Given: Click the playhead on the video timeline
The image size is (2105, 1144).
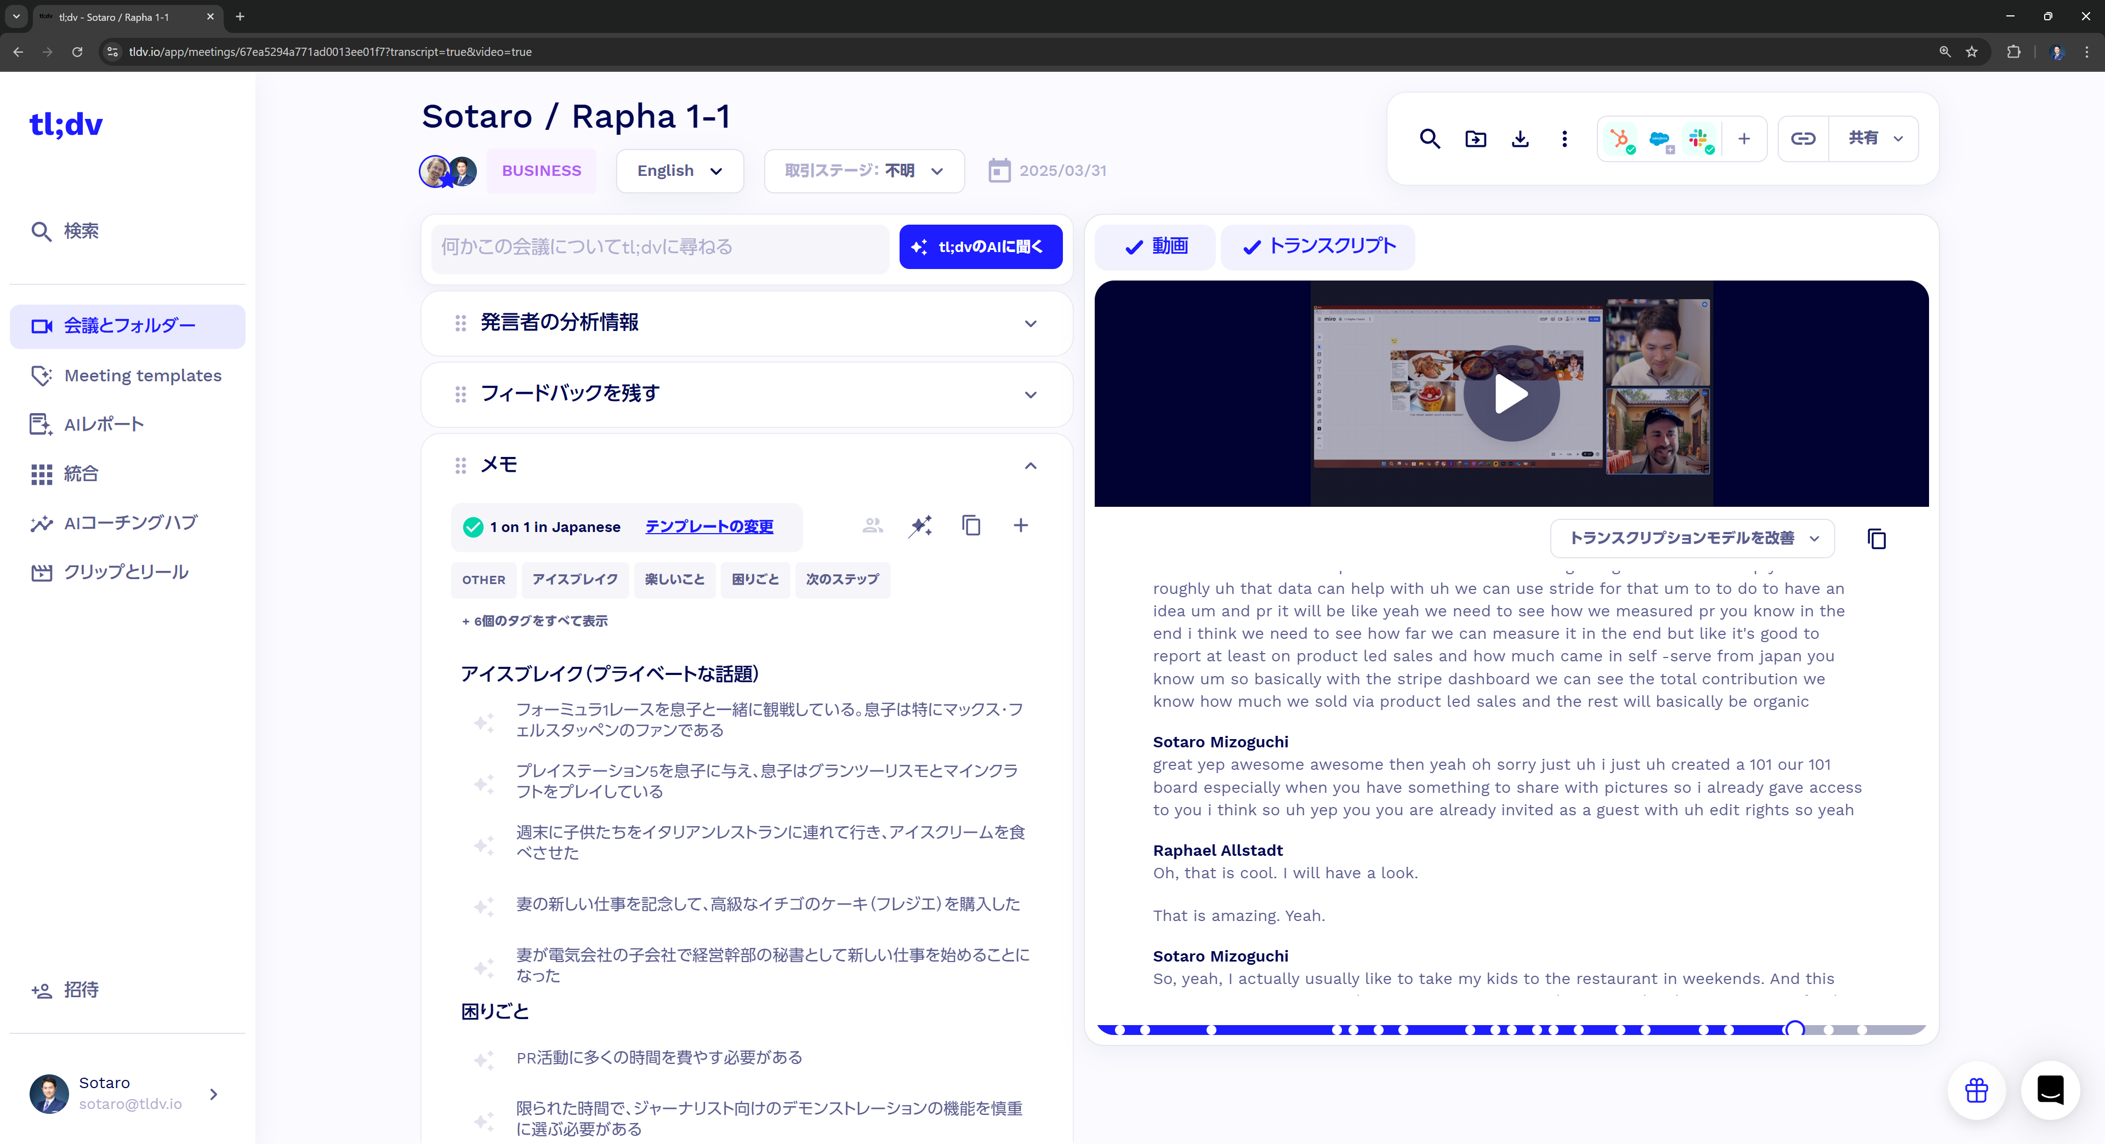Looking at the screenshot, I should coord(1795,1029).
